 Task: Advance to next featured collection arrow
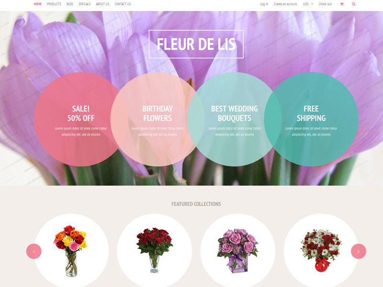(x=358, y=251)
